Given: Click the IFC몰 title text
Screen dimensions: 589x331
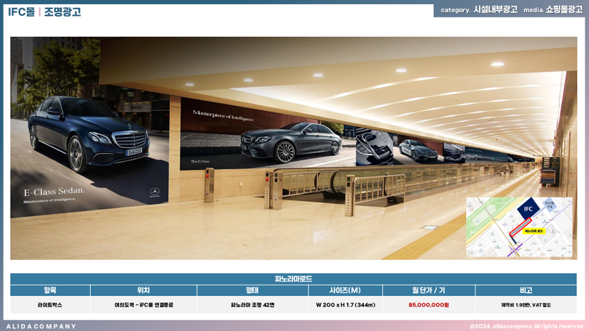Looking at the screenshot, I should [21, 12].
